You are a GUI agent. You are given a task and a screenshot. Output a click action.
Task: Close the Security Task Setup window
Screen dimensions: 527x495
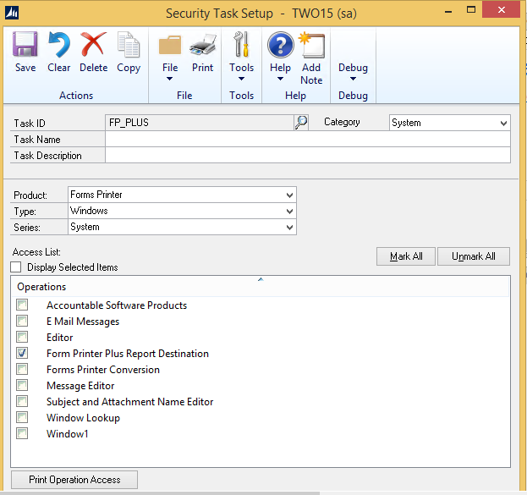coord(501,9)
